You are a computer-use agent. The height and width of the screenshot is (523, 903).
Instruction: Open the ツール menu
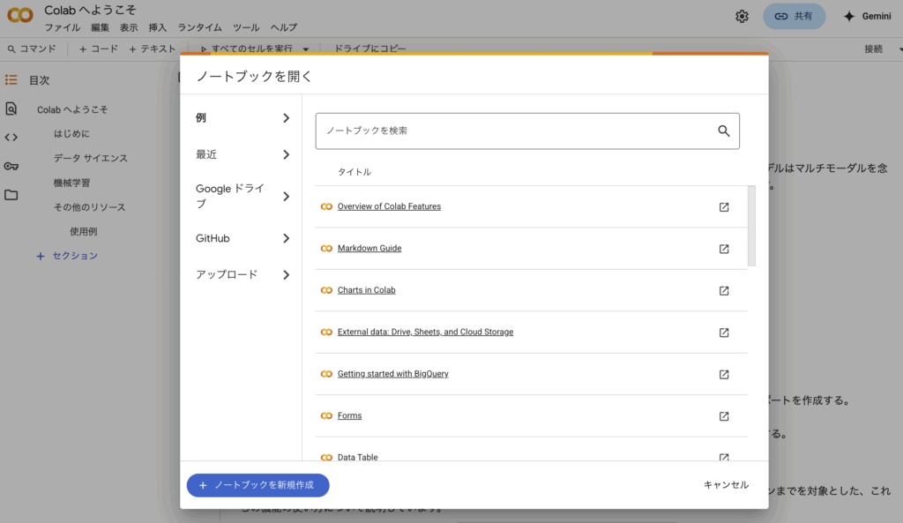click(x=246, y=27)
